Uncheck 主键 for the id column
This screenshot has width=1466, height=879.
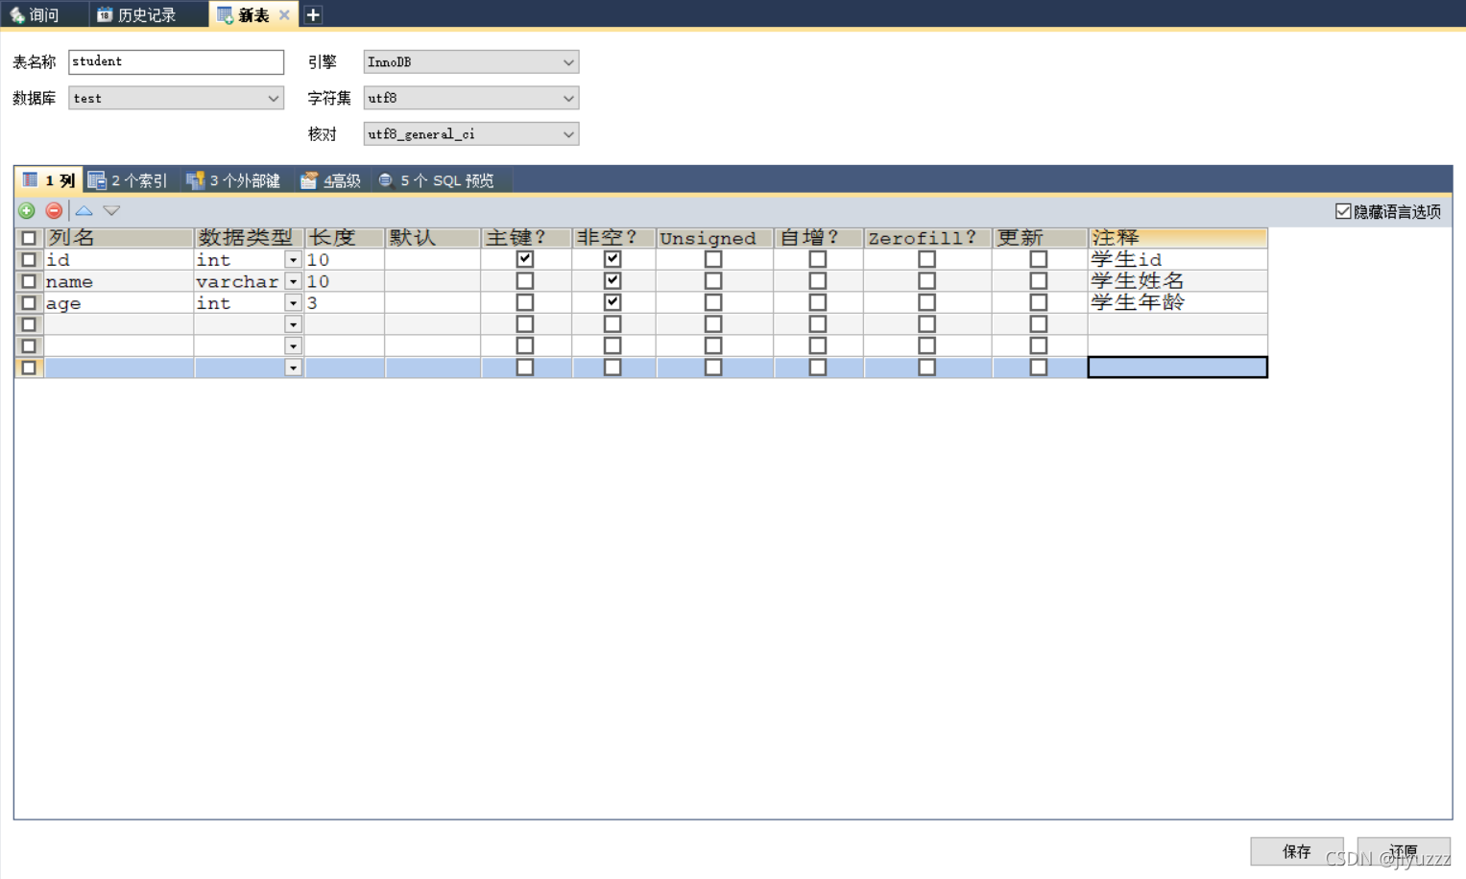pos(524,259)
